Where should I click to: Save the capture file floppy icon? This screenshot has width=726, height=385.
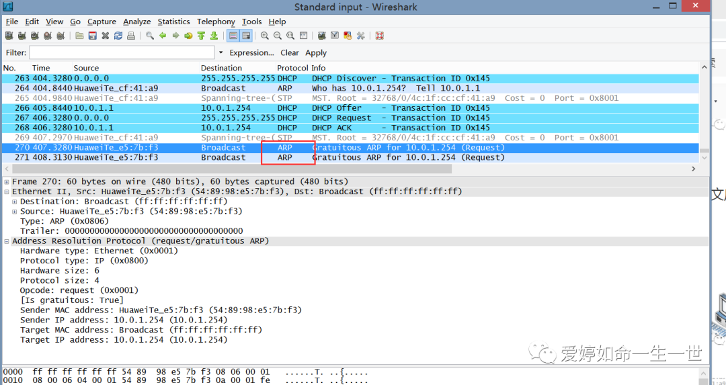pyautogui.click(x=93, y=36)
